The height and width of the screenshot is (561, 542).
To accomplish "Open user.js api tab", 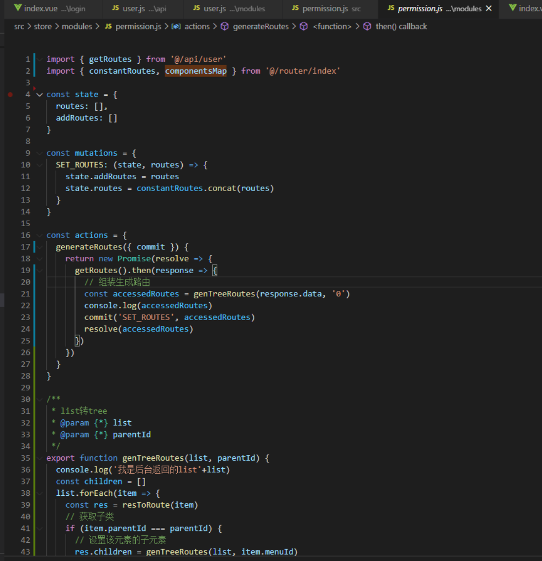I will click(x=143, y=8).
